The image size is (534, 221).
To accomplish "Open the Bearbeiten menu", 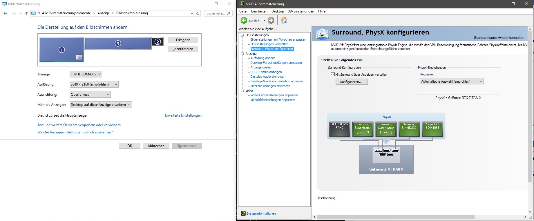I will click(259, 11).
